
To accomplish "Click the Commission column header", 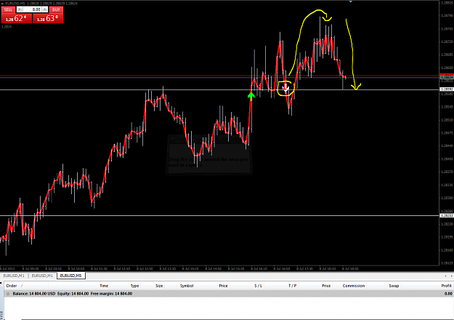I will [x=354, y=286].
